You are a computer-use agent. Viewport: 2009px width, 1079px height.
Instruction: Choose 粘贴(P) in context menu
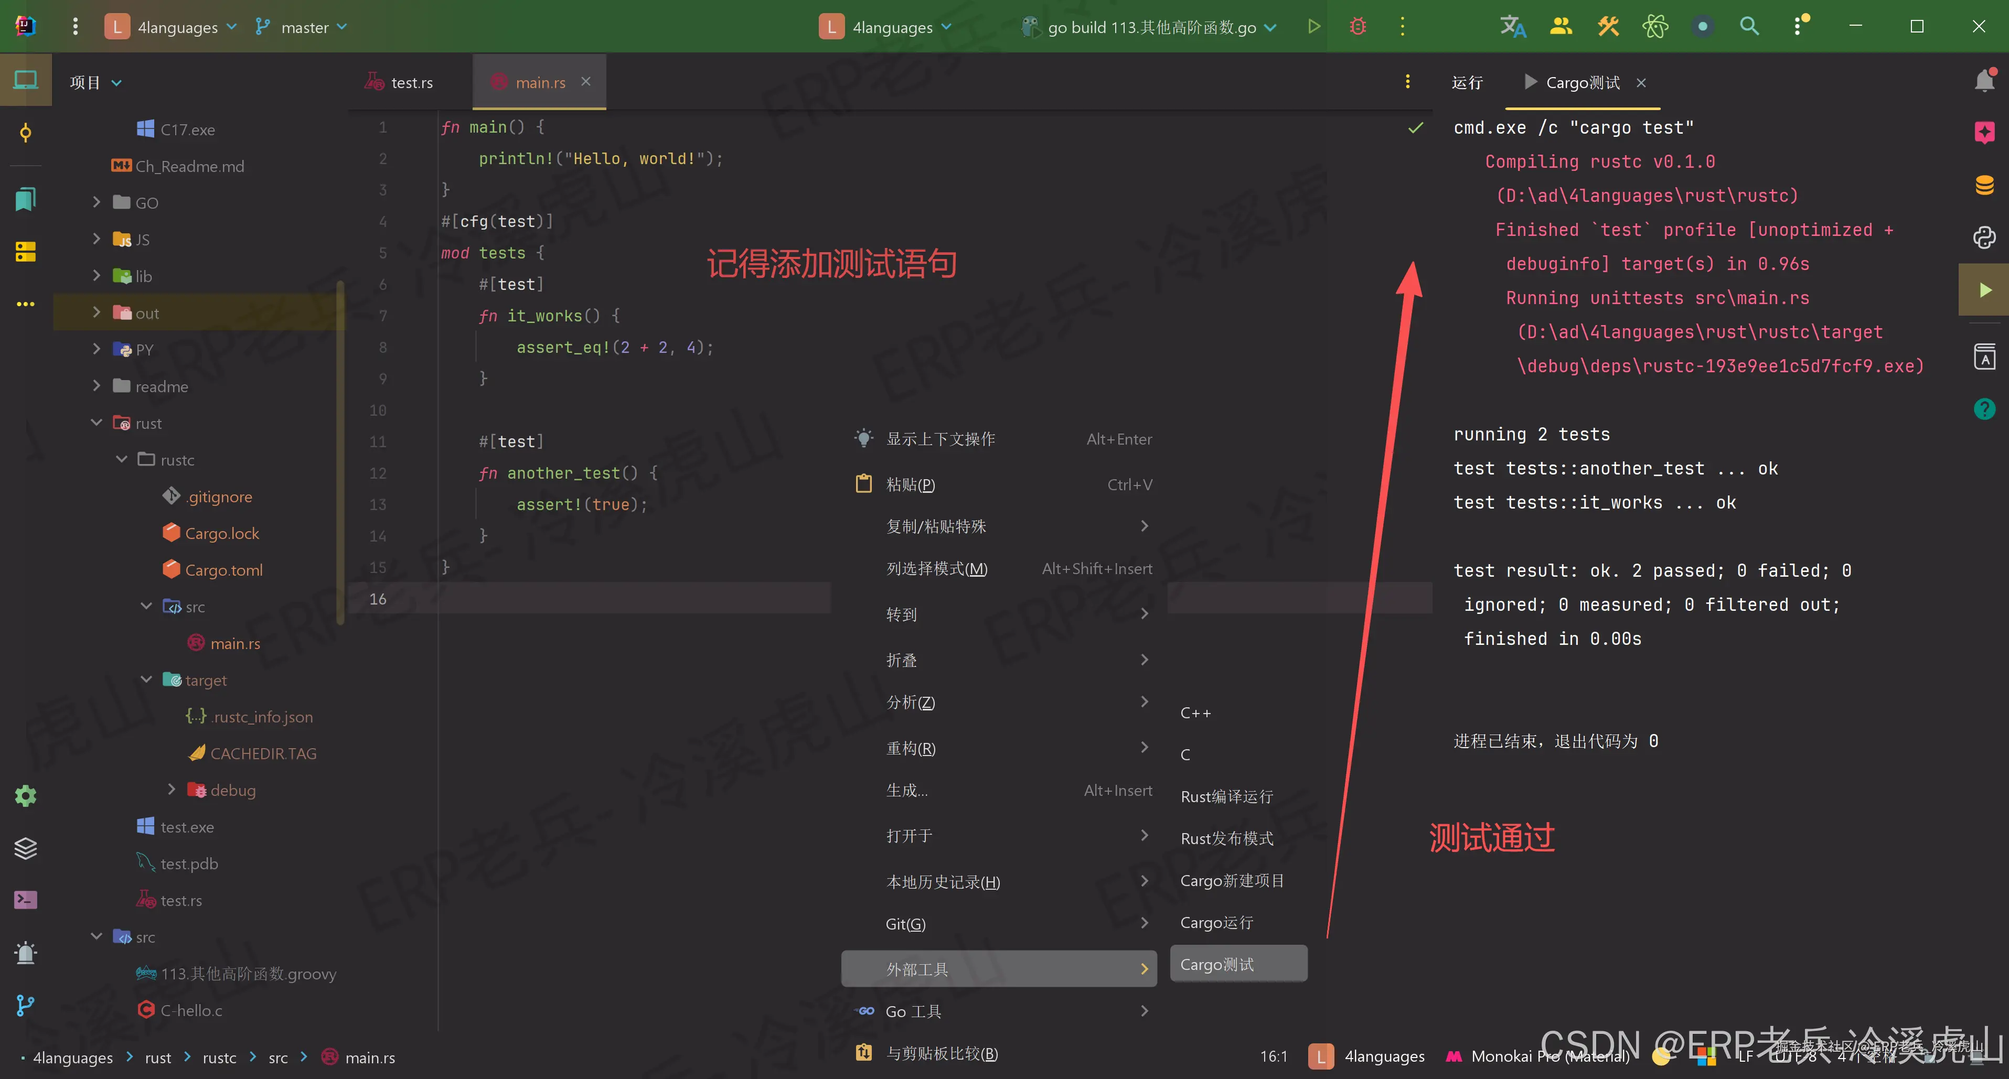click(910, 484)
